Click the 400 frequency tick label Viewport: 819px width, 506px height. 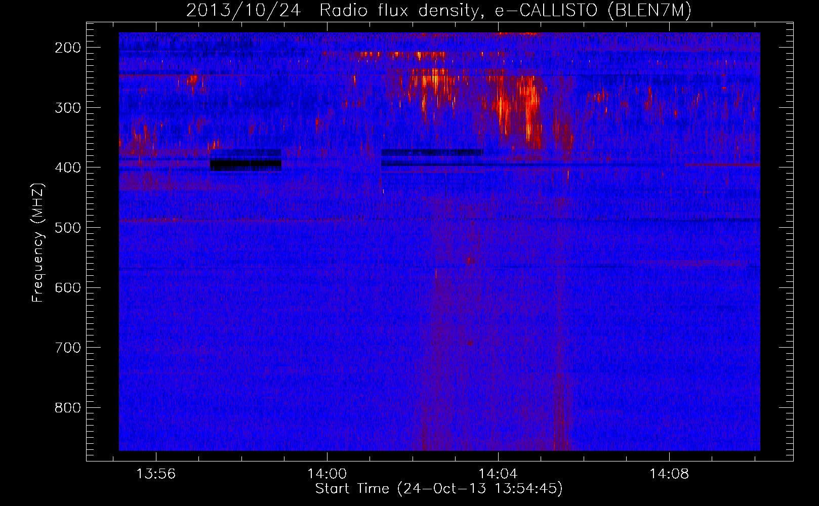[68, 167]
